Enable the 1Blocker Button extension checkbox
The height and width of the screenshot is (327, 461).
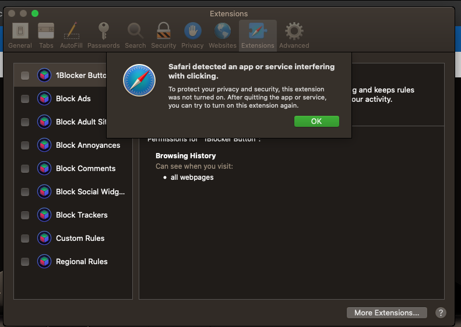[25, 76]
